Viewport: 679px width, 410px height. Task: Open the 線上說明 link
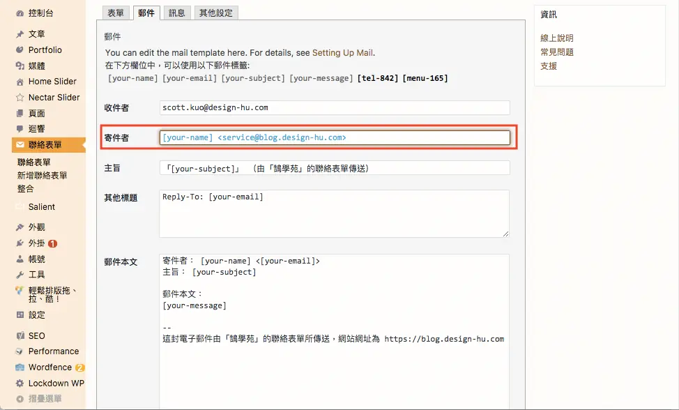[x=556, y=38]
